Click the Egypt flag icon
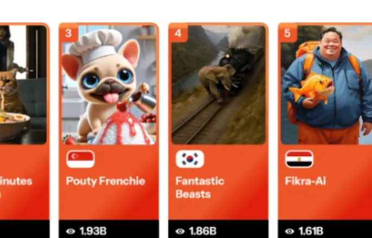 [x=299, y=159]
